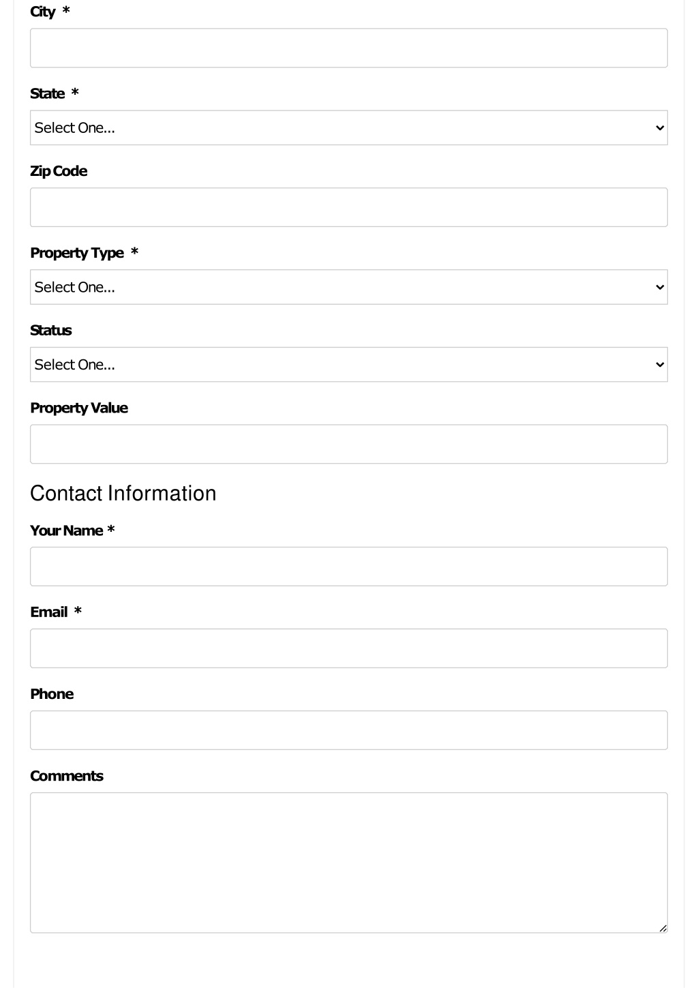Click the Comments label
This screenshot has width=698, height=988.
tap(67, 776)
